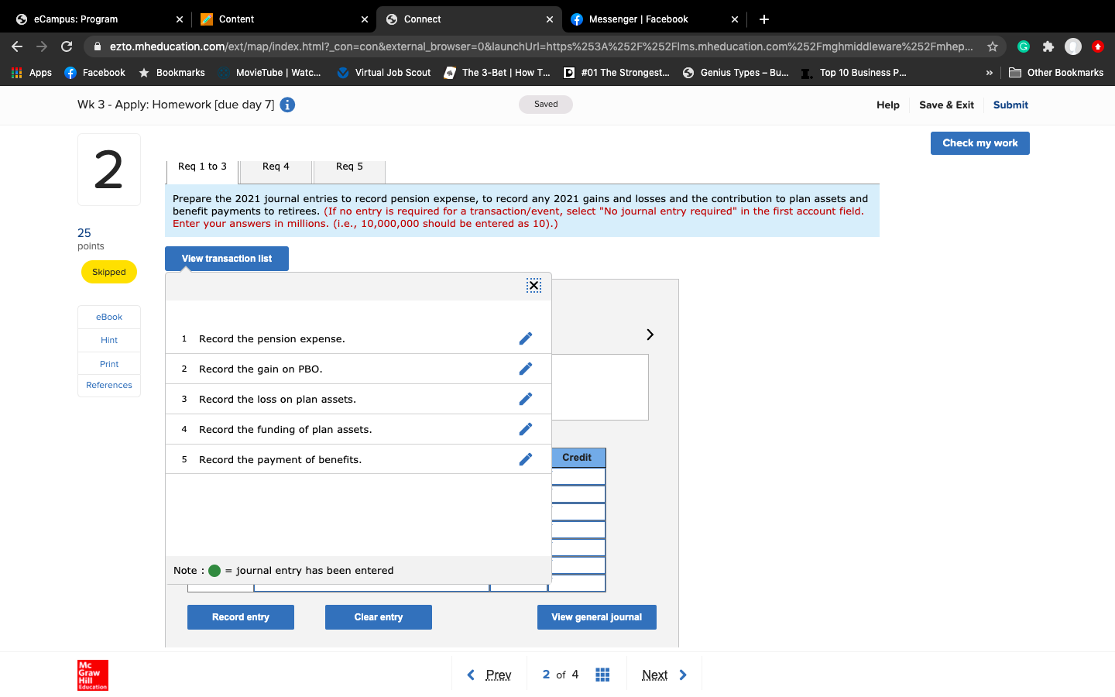Edit the loss on plan assets entry
The height and width of the screenshot is (697, 1115).
(526, 398)
